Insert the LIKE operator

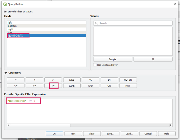point(72,80)
